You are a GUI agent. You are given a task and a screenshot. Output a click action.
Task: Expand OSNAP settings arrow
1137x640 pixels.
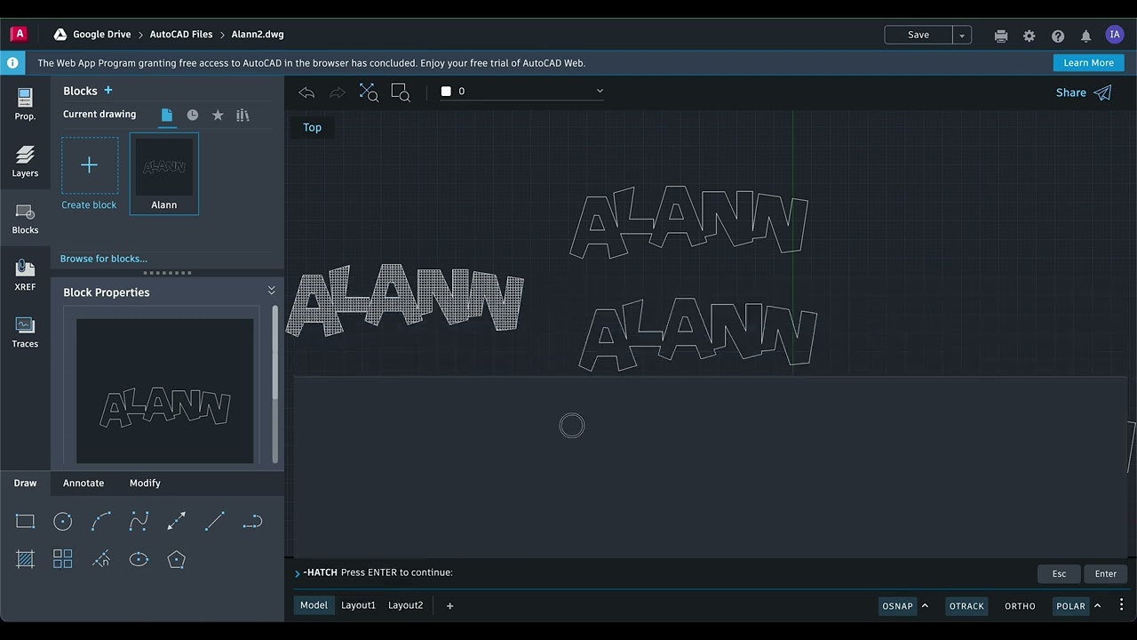925,606
